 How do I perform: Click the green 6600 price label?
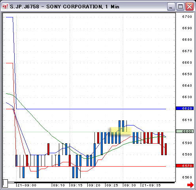185,131
